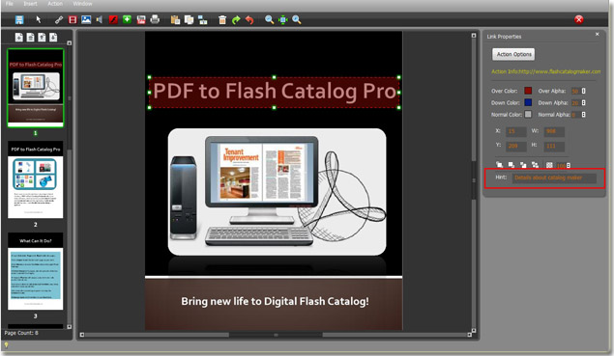Copy the selected object
614x356 pixels.
190,20
